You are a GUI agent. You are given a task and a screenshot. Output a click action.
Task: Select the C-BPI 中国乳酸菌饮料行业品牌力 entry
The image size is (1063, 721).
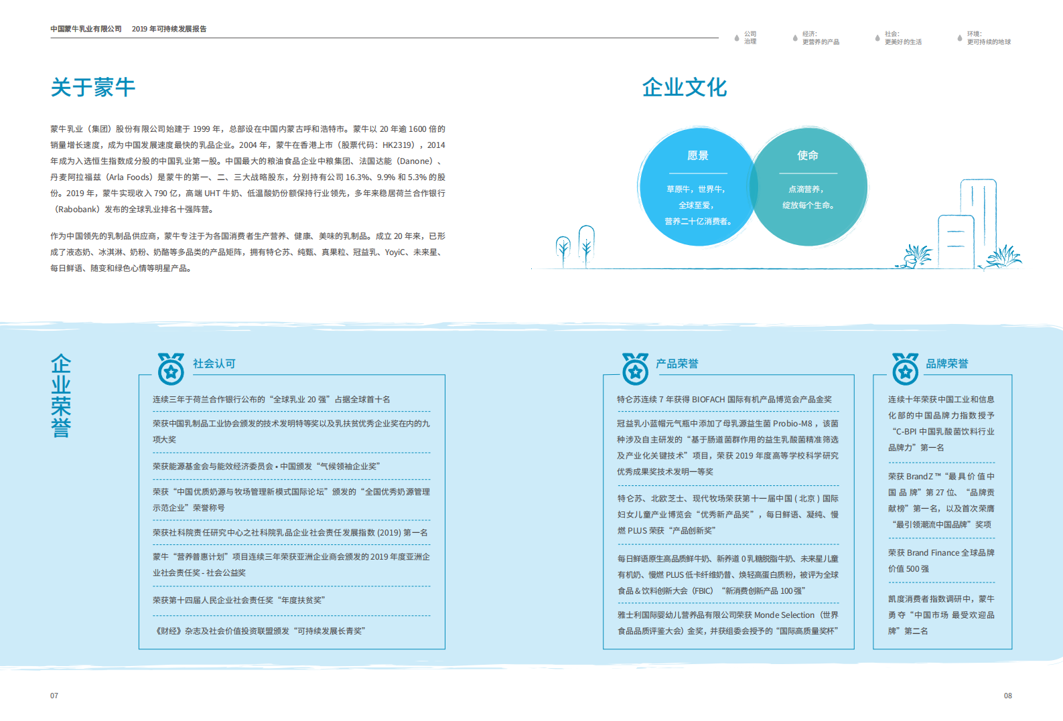click(x=941, y=424)
